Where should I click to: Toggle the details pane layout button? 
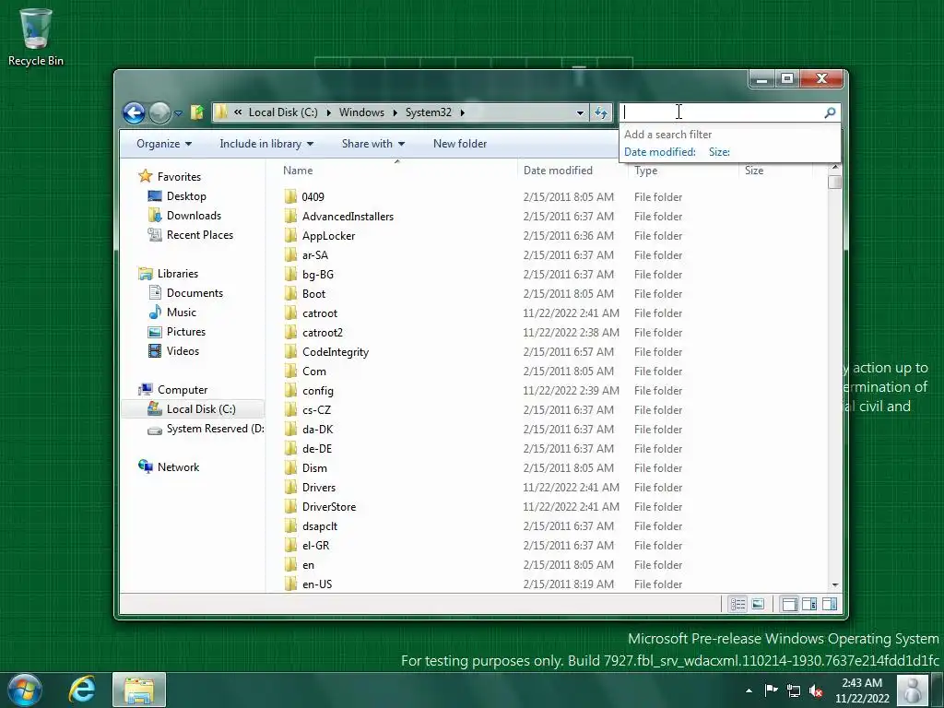[x=809, y=604]
